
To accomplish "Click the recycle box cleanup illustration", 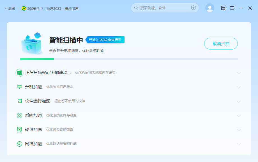I will pos(32,43).
